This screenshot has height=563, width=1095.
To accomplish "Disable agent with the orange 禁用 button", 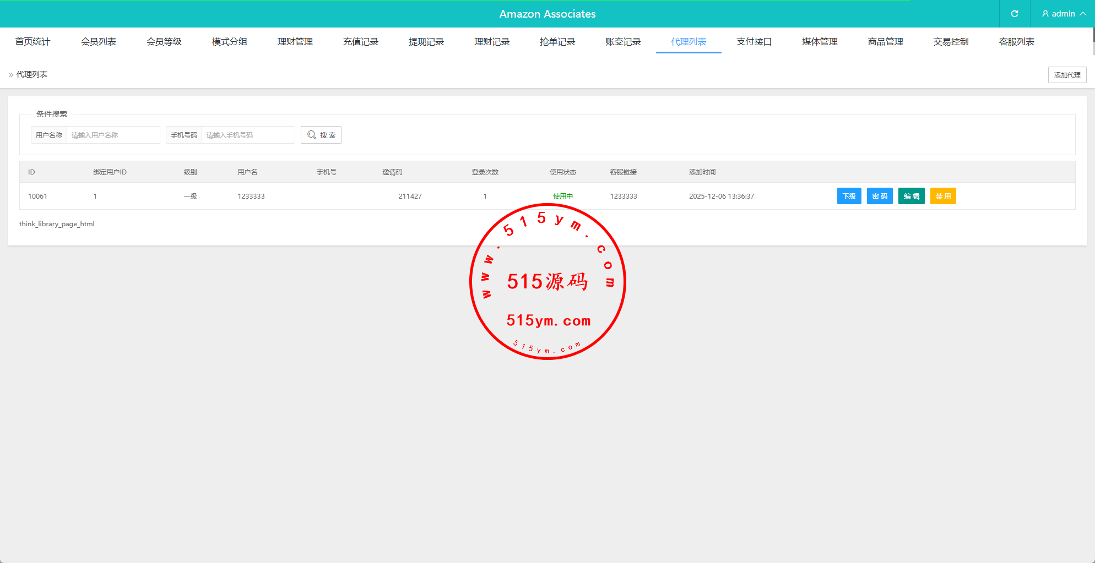I will click(943, 196).
